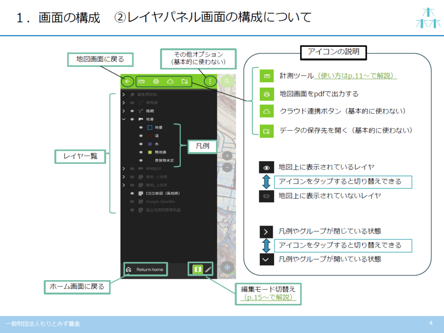Expand the 編集用地物 group chevron
This screenshot has width=444, height=333.
click(124, 95)
